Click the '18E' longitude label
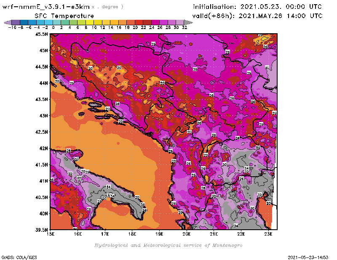This screenshot has width=337, height=260. click(x=132, y=234)
